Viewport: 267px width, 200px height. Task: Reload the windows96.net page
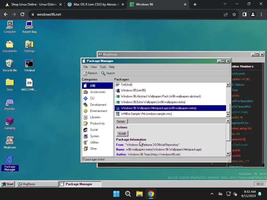(x=22, y=14)
